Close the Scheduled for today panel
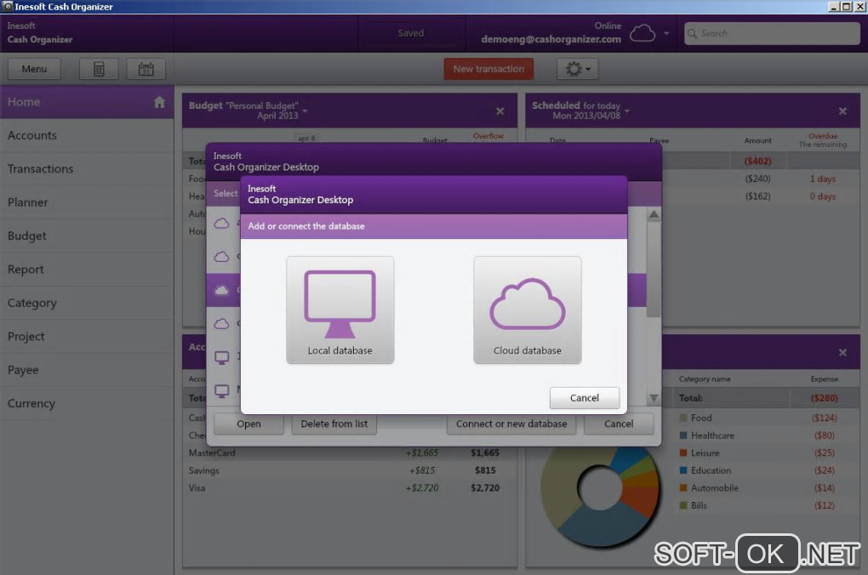The image size is (868, 575). (x=842, y=111)
